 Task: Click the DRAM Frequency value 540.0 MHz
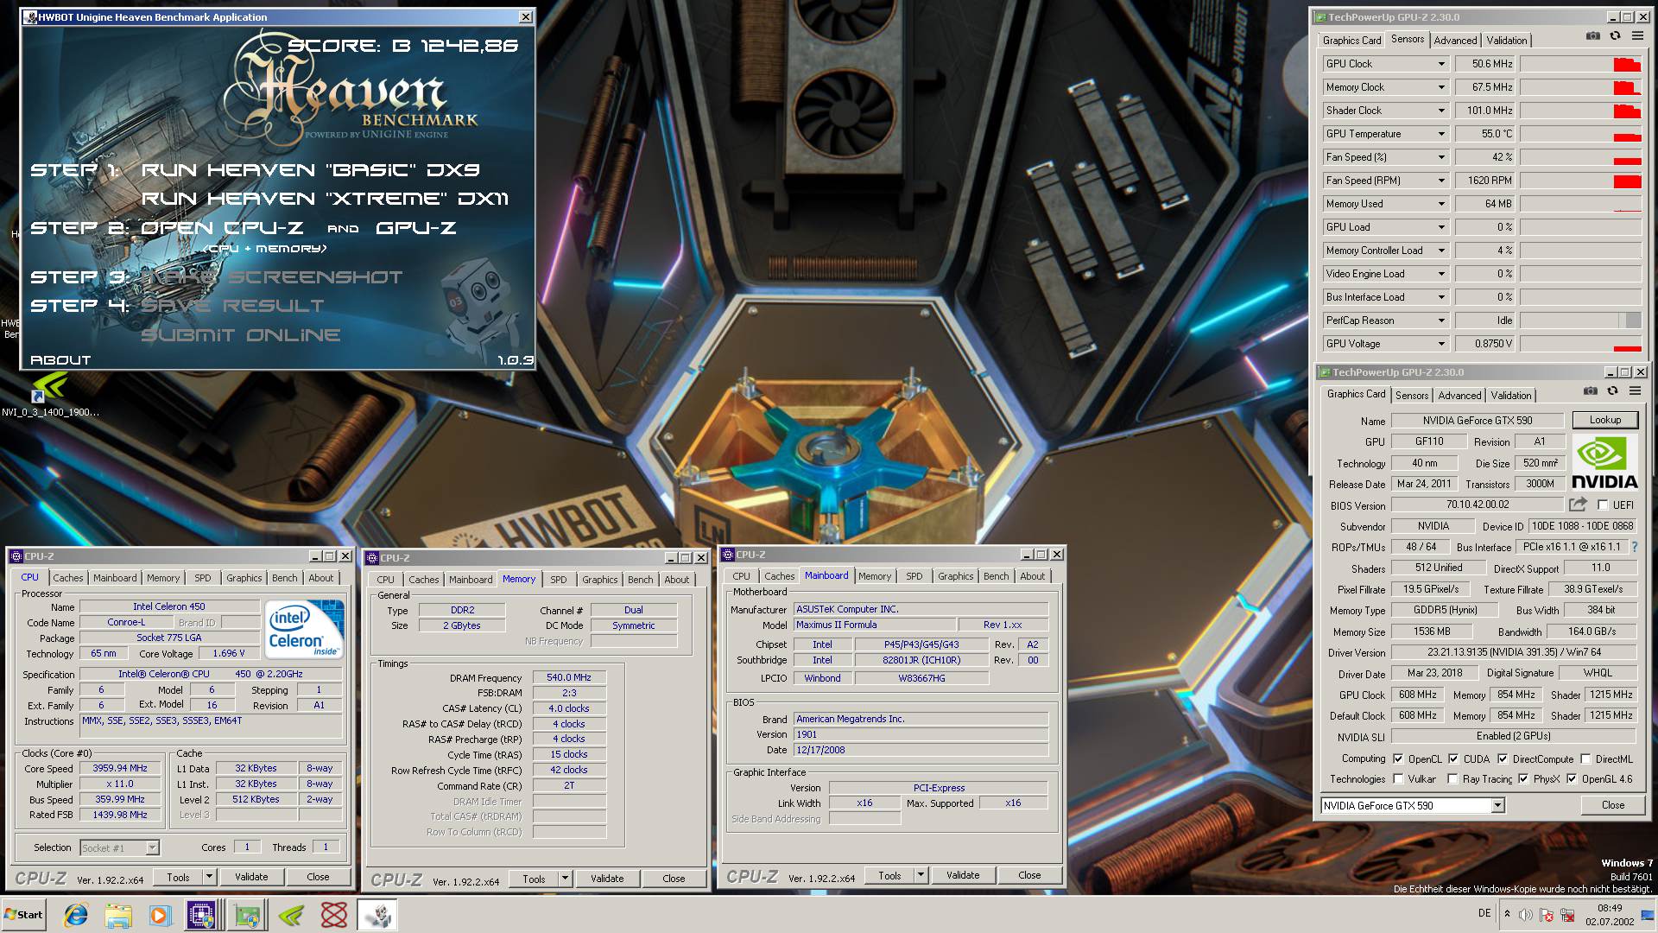(569, 678)
